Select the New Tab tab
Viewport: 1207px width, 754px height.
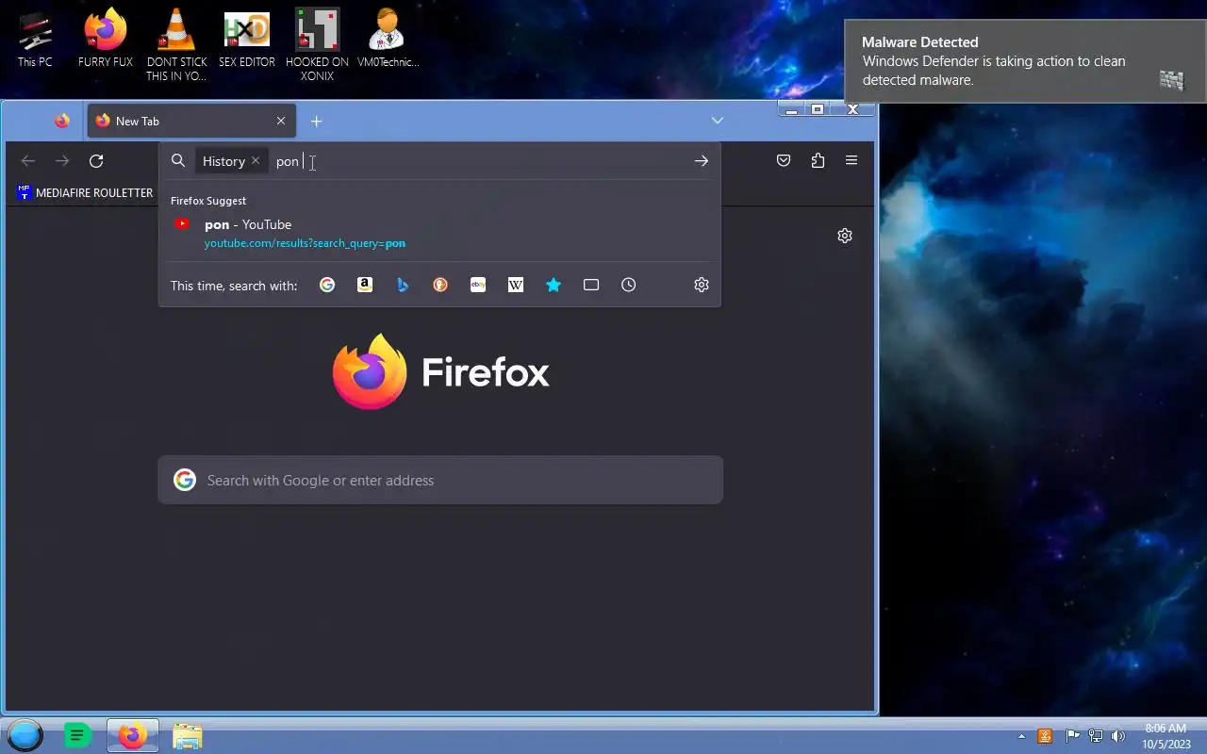[191, 121]
